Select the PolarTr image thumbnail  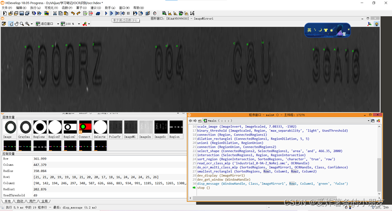tap(115, 129)
